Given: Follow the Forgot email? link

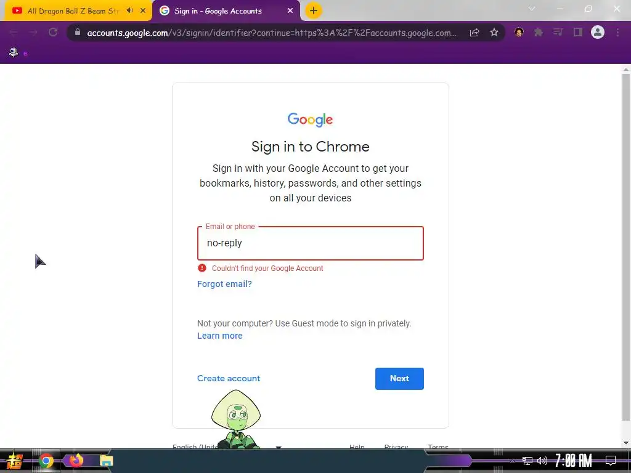Looking at the screenshot, I should tap(224, 284).
